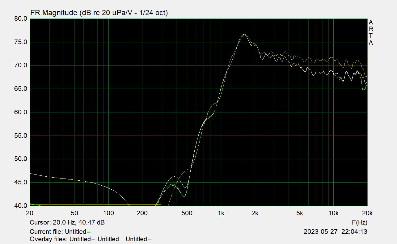The width and height of the screenshot is (397, 244).
Task: Click the 45.0 dB axis label
Action: point(21,182)
